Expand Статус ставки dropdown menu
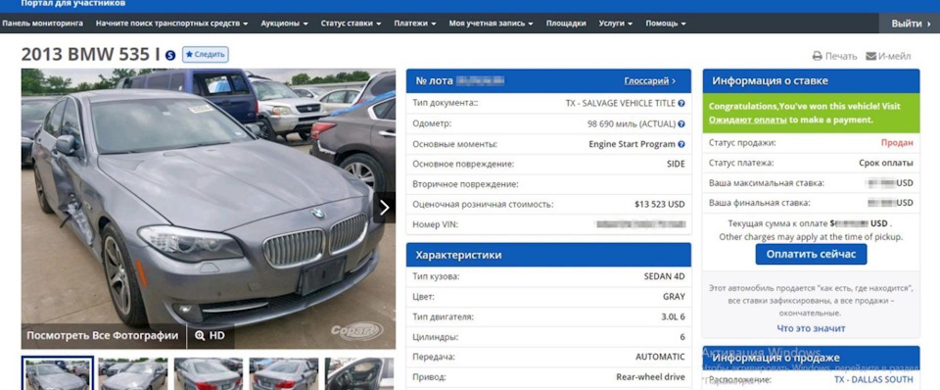This screenshot has width=940, height=390. click(351, 24)
